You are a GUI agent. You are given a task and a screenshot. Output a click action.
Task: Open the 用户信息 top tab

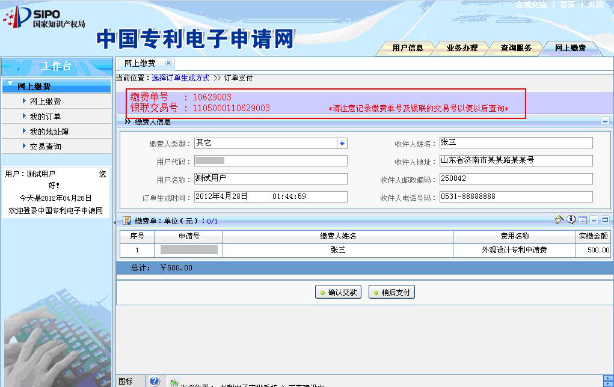tap(408, 48)
